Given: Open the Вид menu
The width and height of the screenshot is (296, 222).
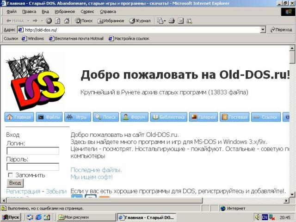Looking at the screenshot, I should pyautogui.click(x=45, y=12).
